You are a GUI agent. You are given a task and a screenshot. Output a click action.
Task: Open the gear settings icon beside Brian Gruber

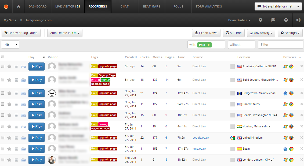click(260, 20)
